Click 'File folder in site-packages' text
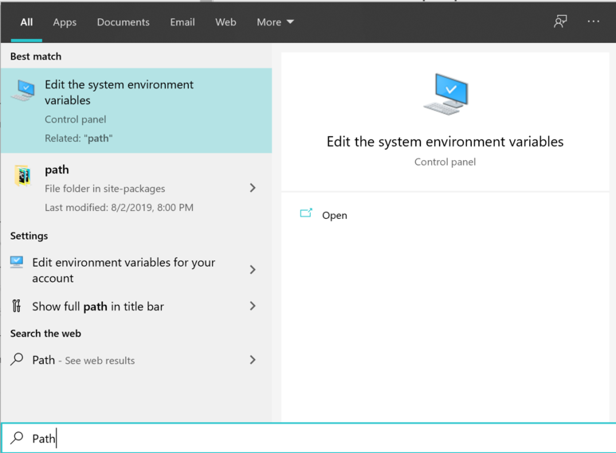616x453 pixels. coord(105,189)
